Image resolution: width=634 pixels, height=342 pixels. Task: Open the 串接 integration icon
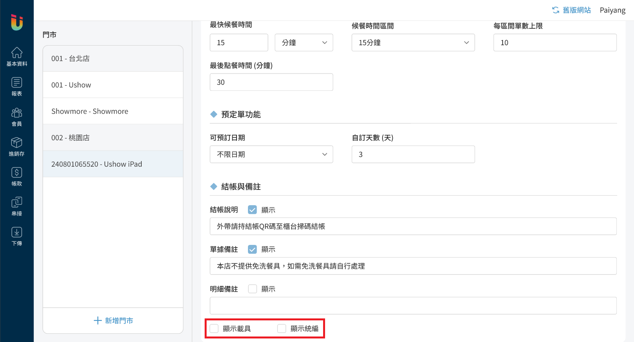tap(17, 206)
